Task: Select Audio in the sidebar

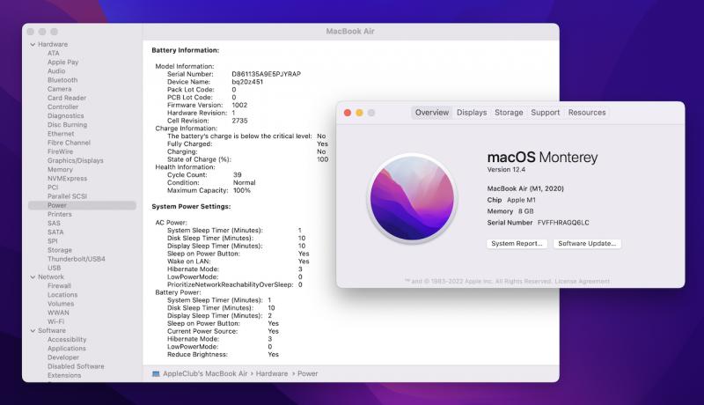Action: (x=56, y=71)
